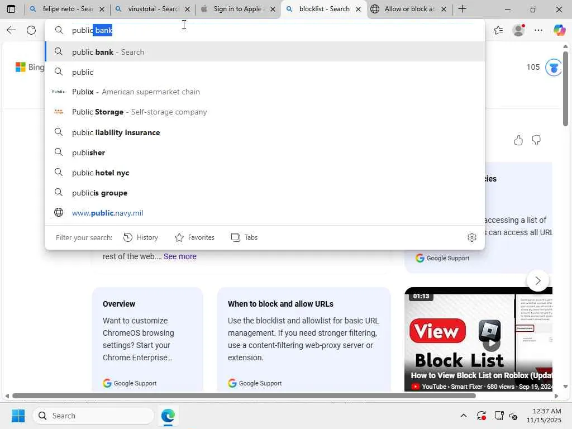Click the See more link
The height and width of the screenshot is (429, 572).
click(180, 256)
